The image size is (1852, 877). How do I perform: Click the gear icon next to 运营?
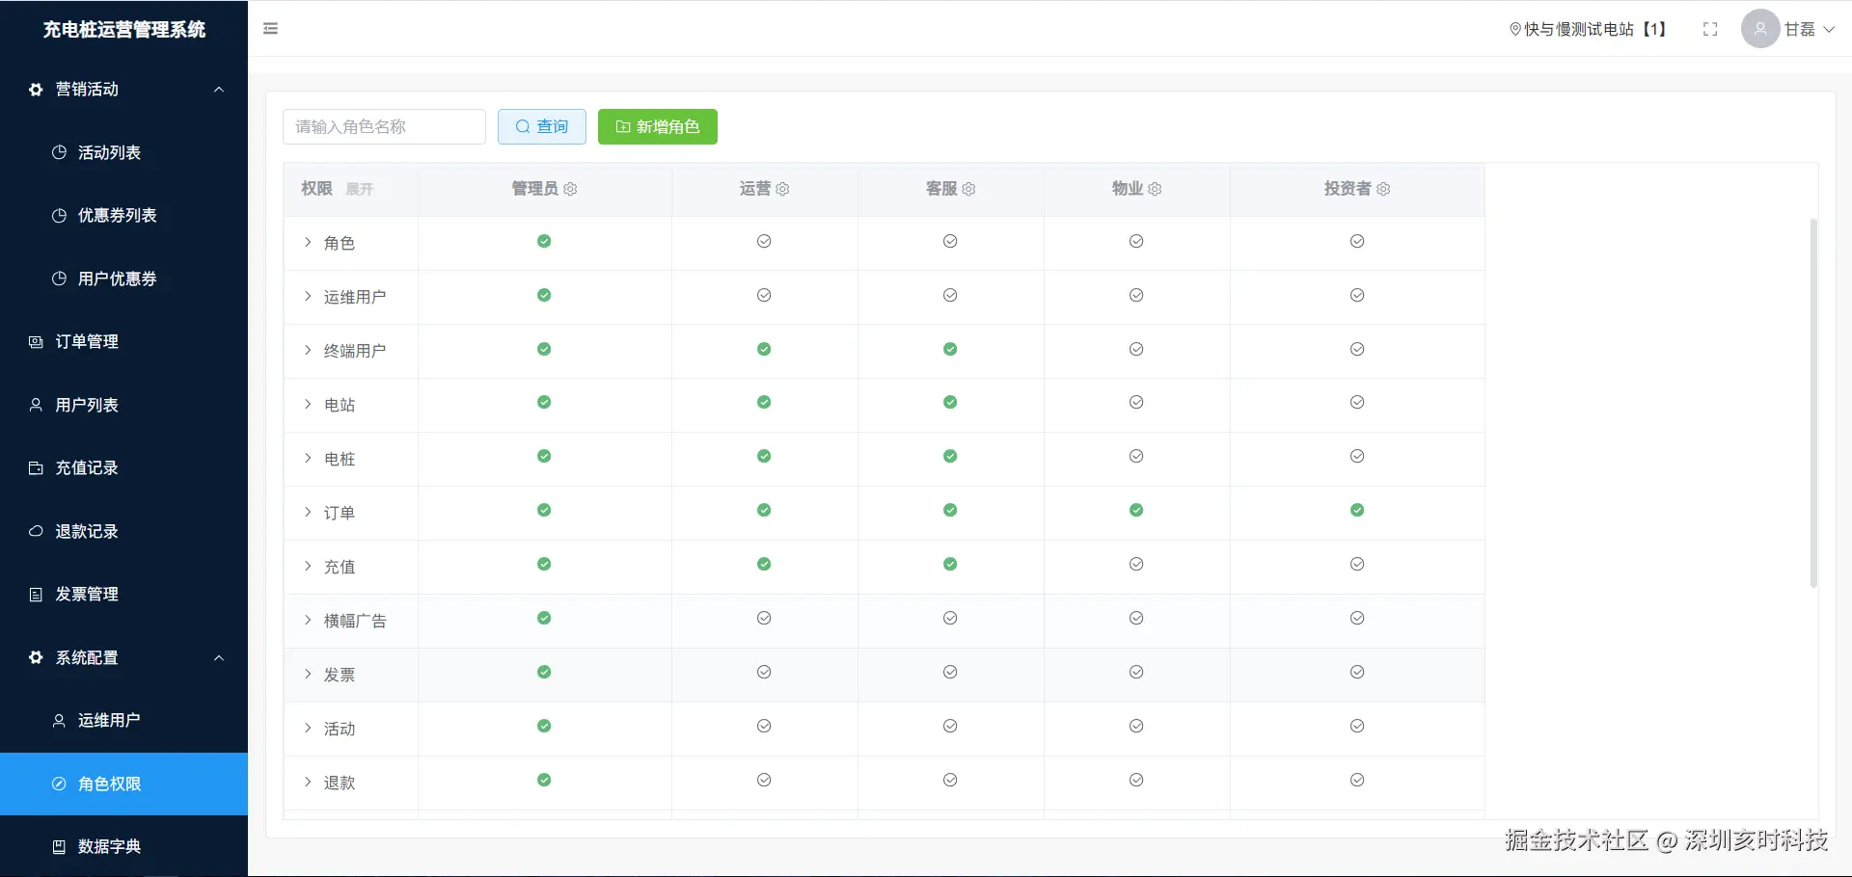coord(783,189)
